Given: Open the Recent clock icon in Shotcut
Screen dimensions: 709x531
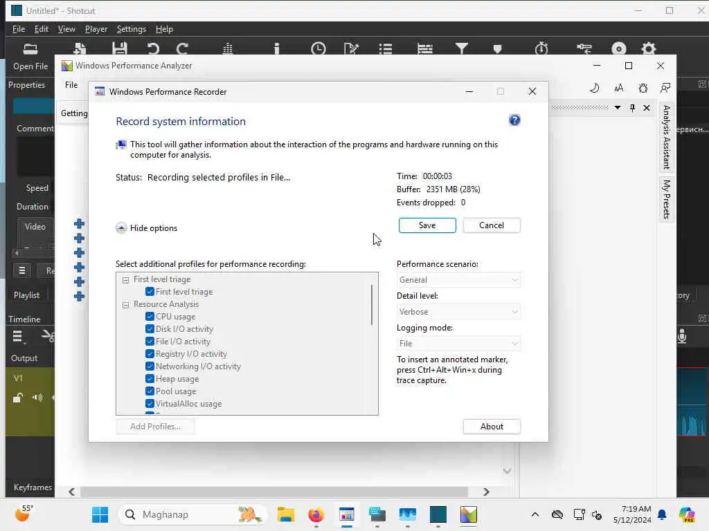Looking at the screenshot, I should (318, 48).
